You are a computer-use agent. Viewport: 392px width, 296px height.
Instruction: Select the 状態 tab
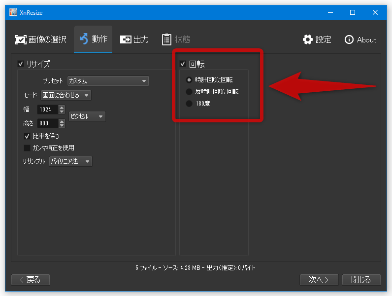click(x=176, y=39)
